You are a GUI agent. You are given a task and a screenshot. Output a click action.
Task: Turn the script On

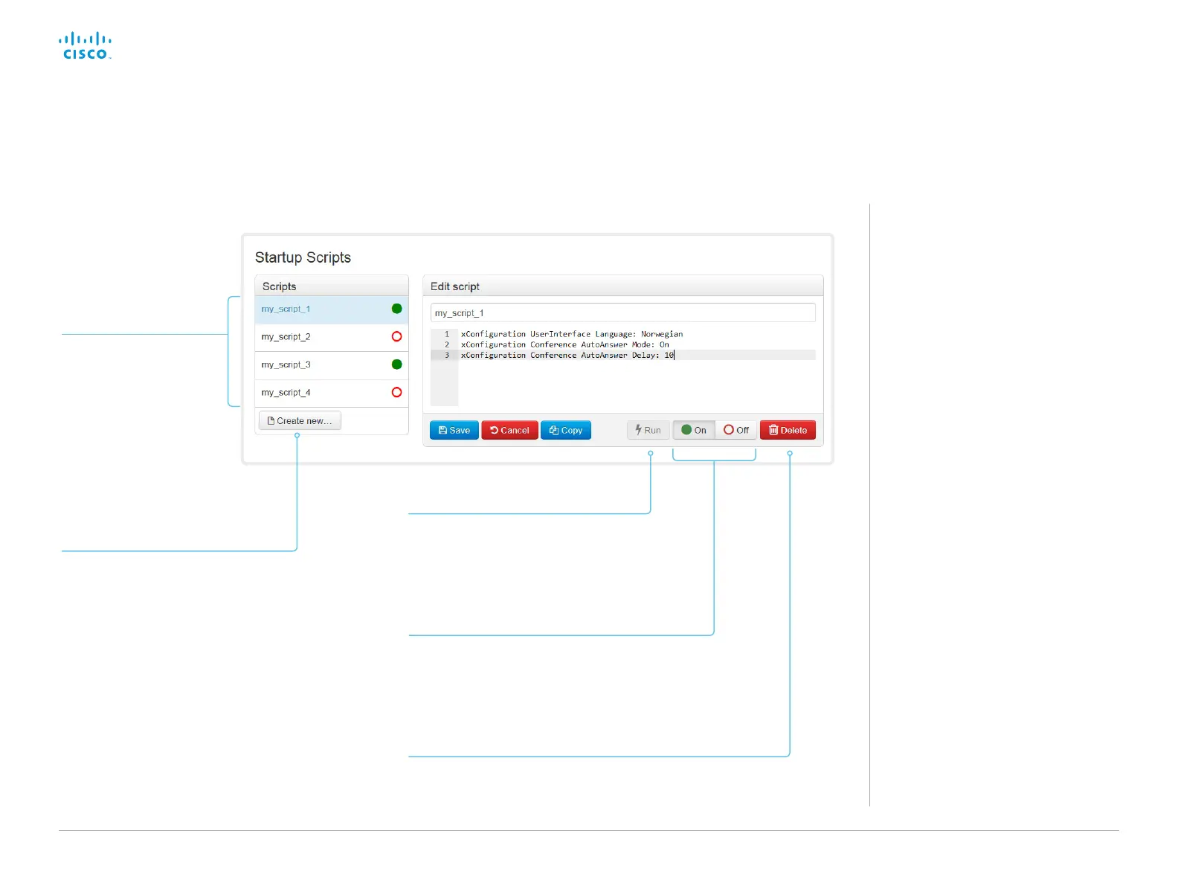pos(694,431)
